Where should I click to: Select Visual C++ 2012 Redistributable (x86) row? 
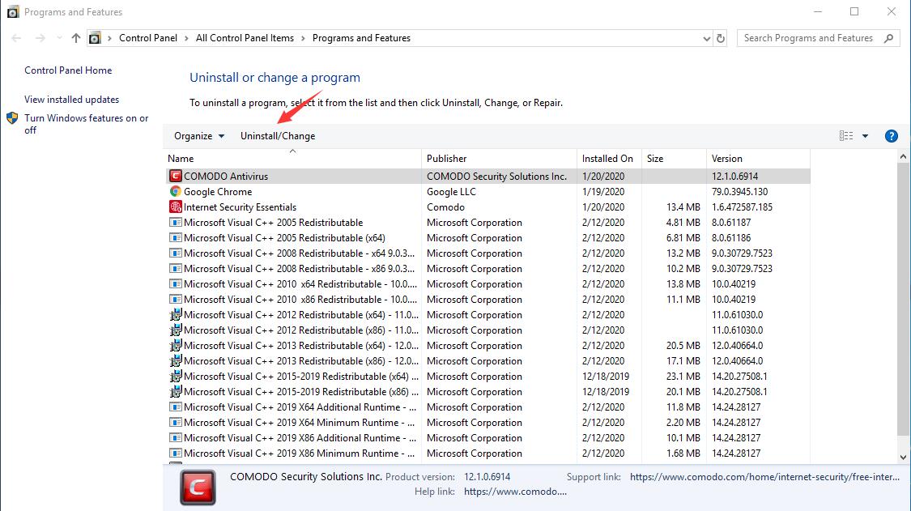pos(488,330)
